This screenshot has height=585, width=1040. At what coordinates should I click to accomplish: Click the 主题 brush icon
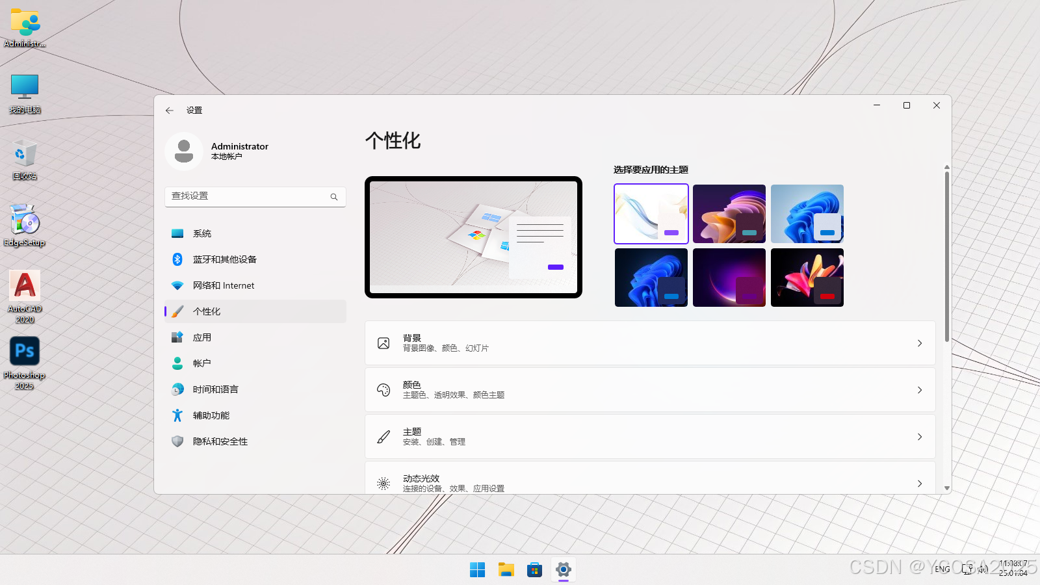383,437
